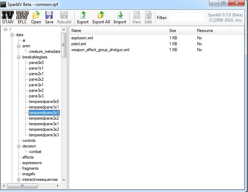This screenshot has width=248, height=192.
Task: Select pane0x0 folder
Action: 36,63
